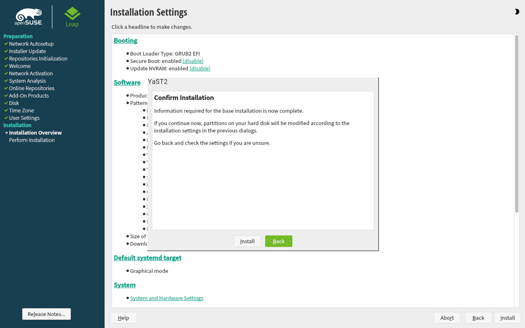This screenshot has width=525, height=328.
Task: Click the moon icon in top right corner
Action: 517,12
